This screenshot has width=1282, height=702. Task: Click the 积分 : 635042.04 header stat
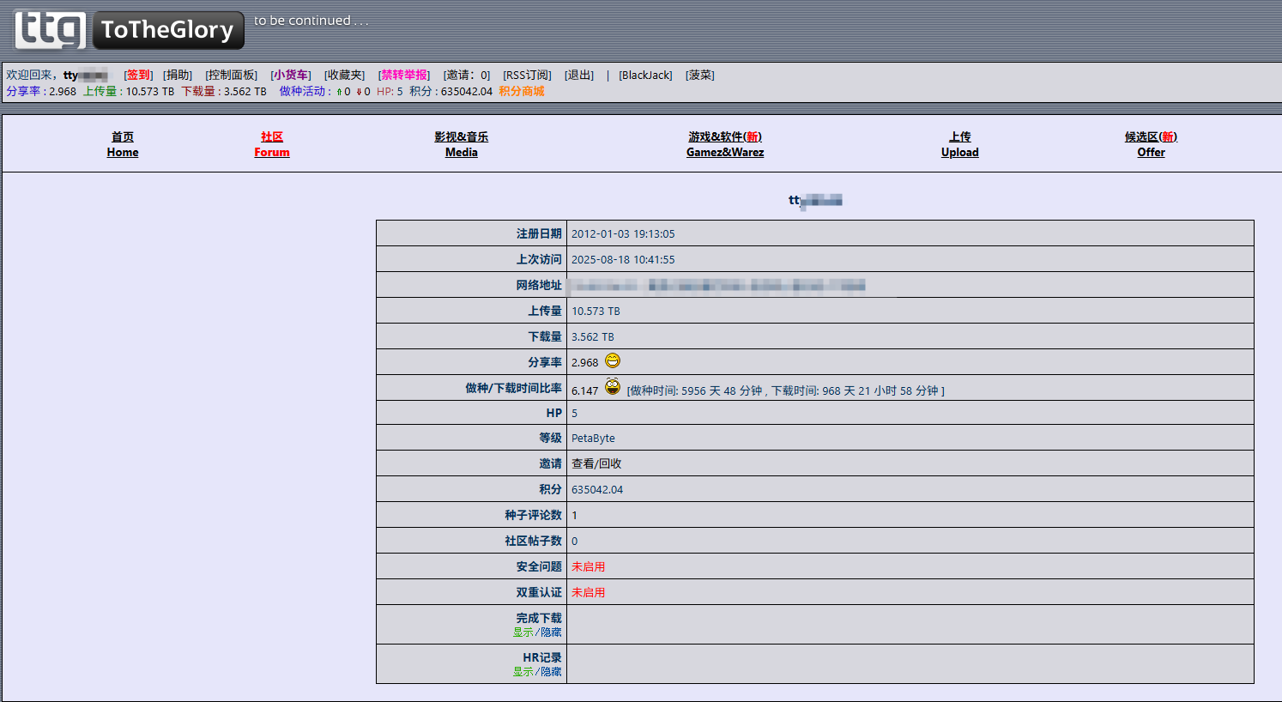click(451, 91)
